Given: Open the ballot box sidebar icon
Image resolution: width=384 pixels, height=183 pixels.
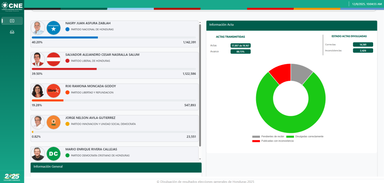Looking at the screenshot, I should (x=12, y=32).
